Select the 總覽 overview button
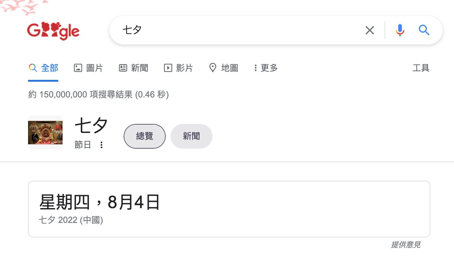The width and height of the screenshot is (454, 259). (144, 136)
